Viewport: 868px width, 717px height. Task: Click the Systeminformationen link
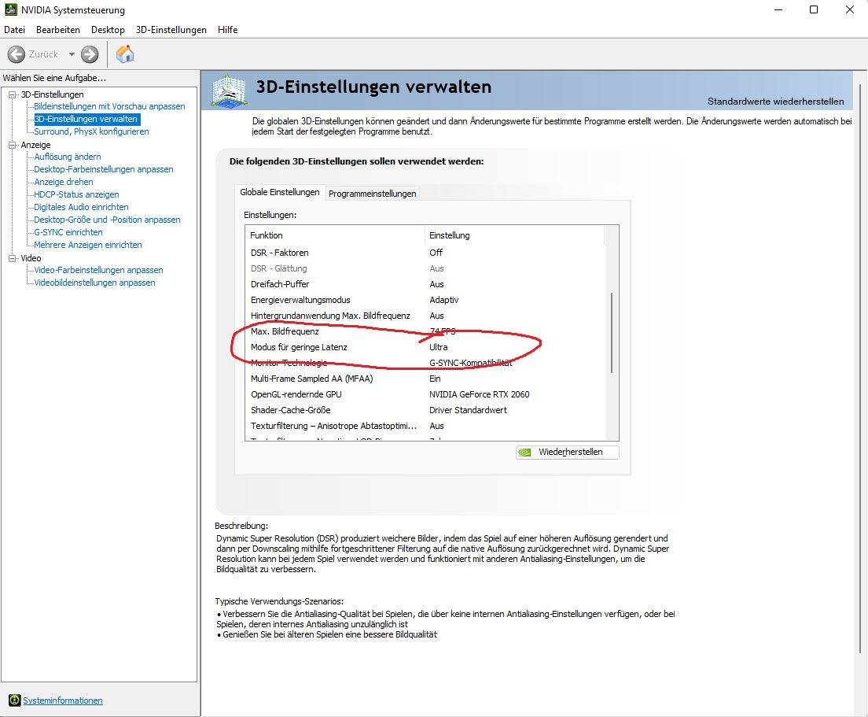coord(63,700)
